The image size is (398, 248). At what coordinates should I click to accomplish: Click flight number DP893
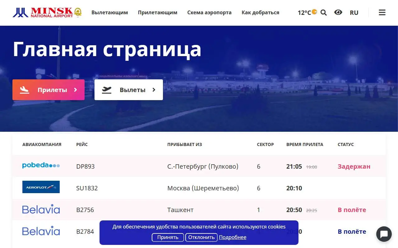pyautogui.click(x=85, y=166)
